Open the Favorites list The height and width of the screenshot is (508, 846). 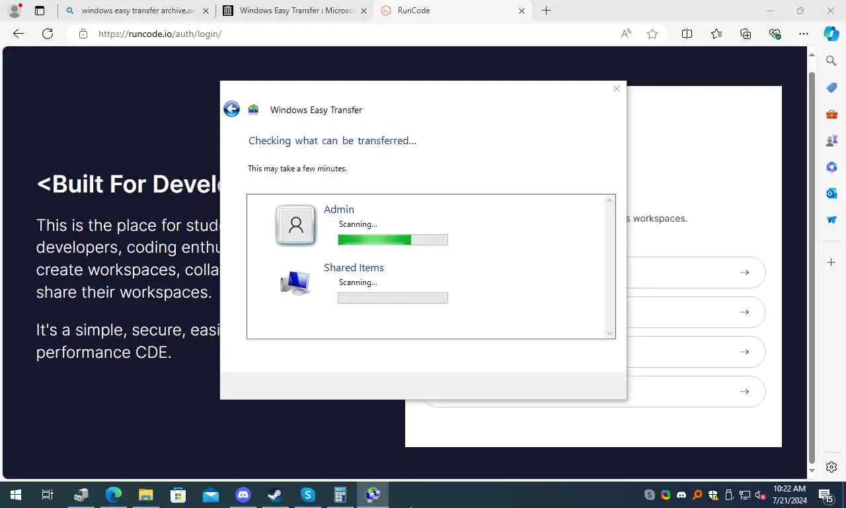[x=716, y=34]
